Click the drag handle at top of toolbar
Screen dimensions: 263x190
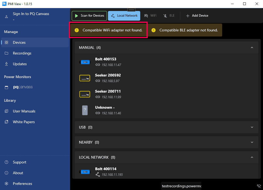pos(131,10)
